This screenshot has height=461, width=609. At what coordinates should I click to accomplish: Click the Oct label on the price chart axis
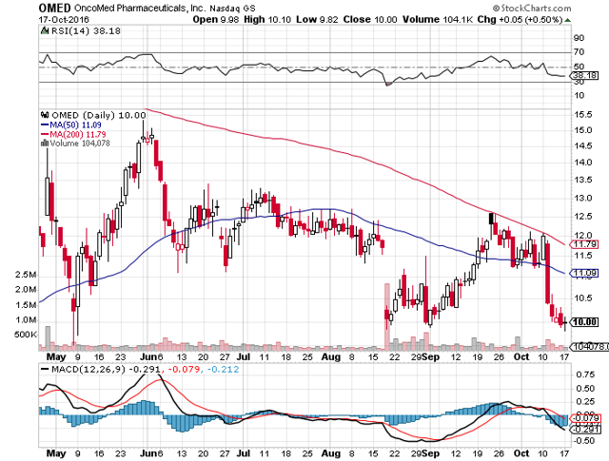pos(521,356)
